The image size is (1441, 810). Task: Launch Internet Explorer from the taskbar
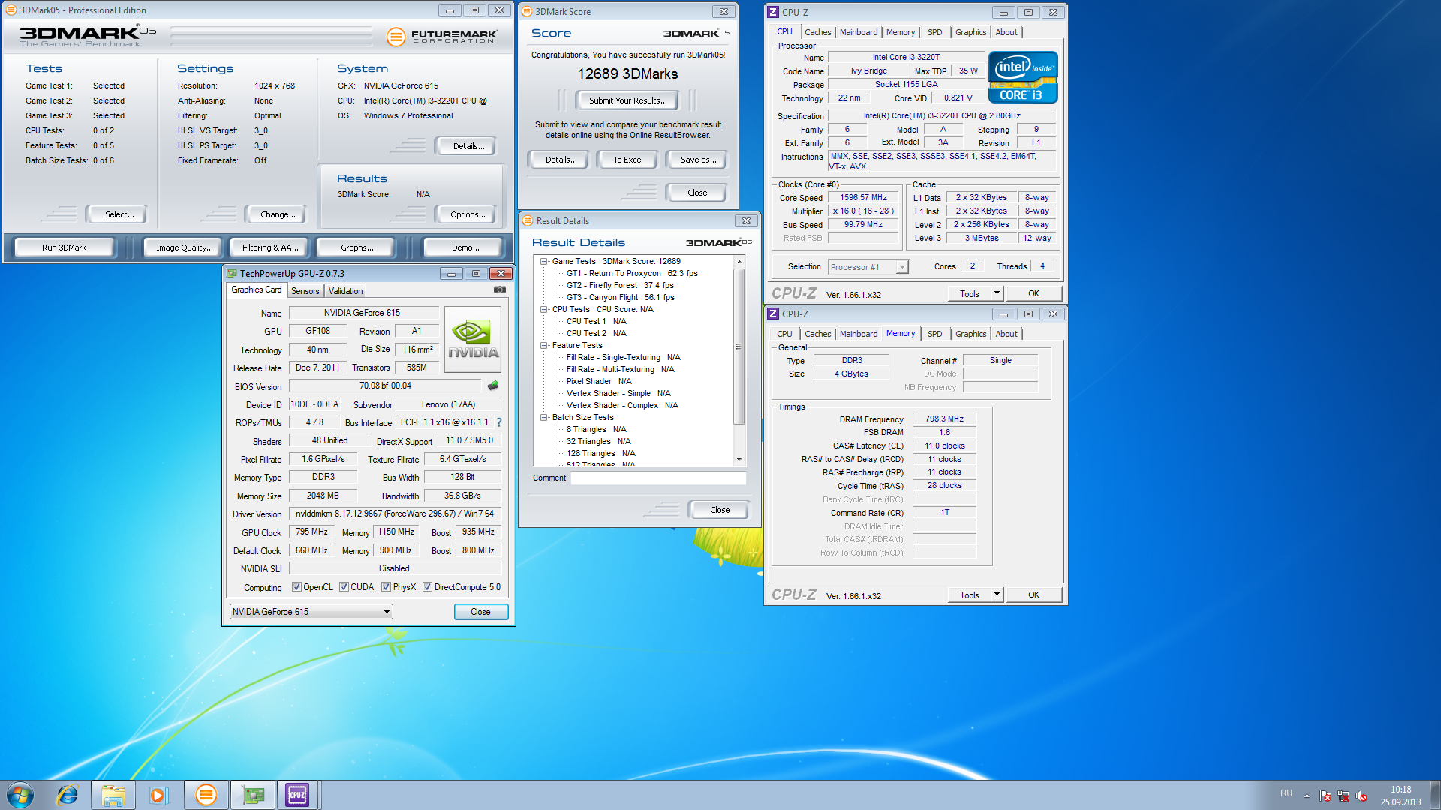(x=68, y=795)
